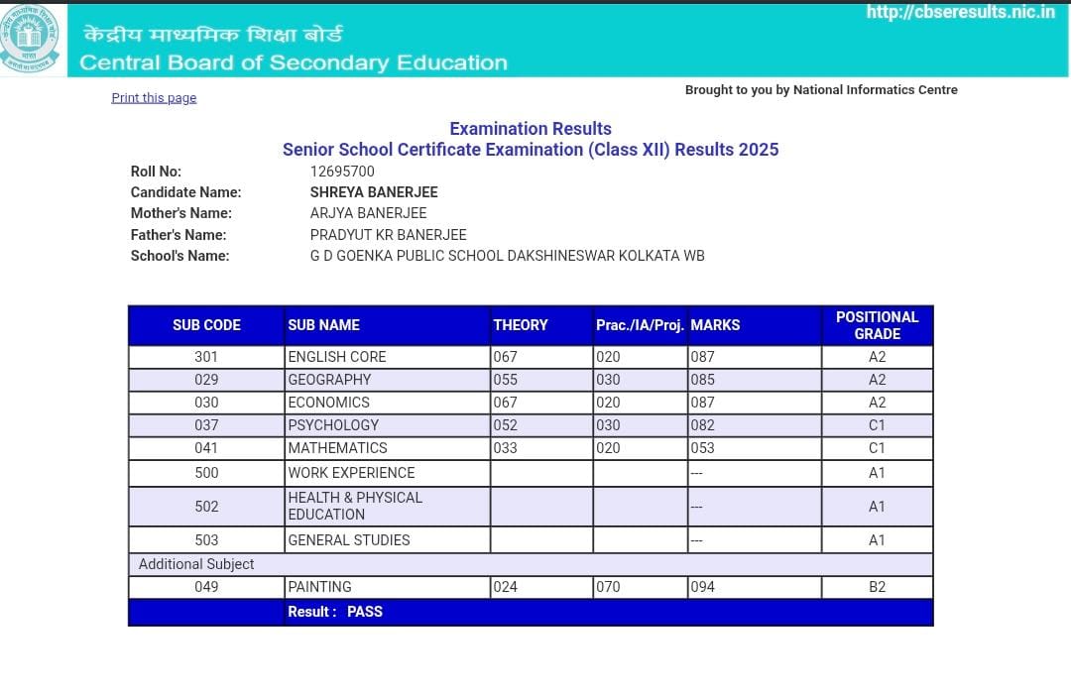
Task: Click the school name G D GOENKA text
Action: tap(507, 256)
